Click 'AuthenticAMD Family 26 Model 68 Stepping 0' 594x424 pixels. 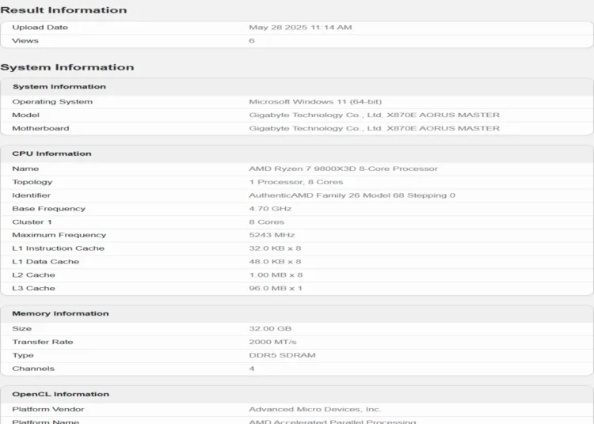click(352, 195)
